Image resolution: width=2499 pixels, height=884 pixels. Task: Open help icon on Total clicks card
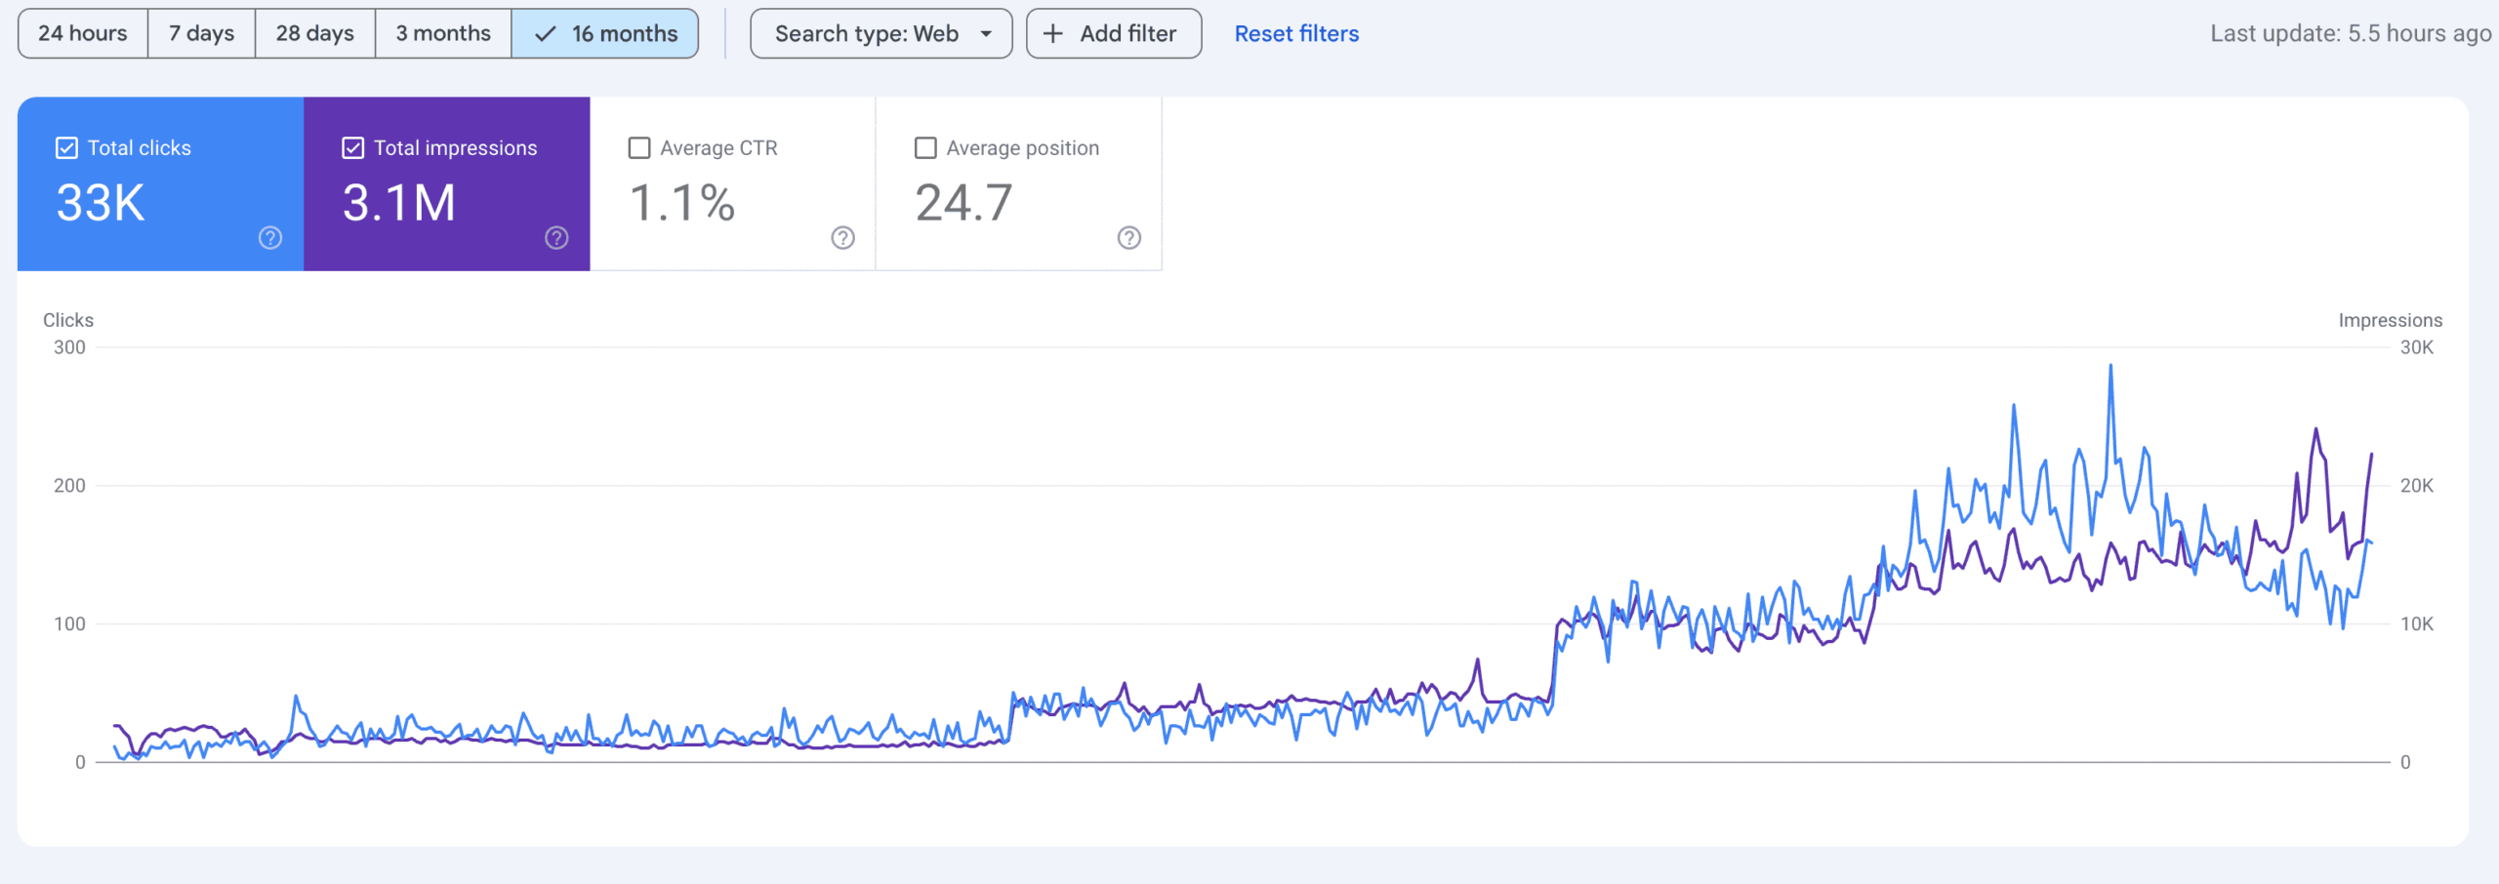pyautogui.click(x=270, y=238)
